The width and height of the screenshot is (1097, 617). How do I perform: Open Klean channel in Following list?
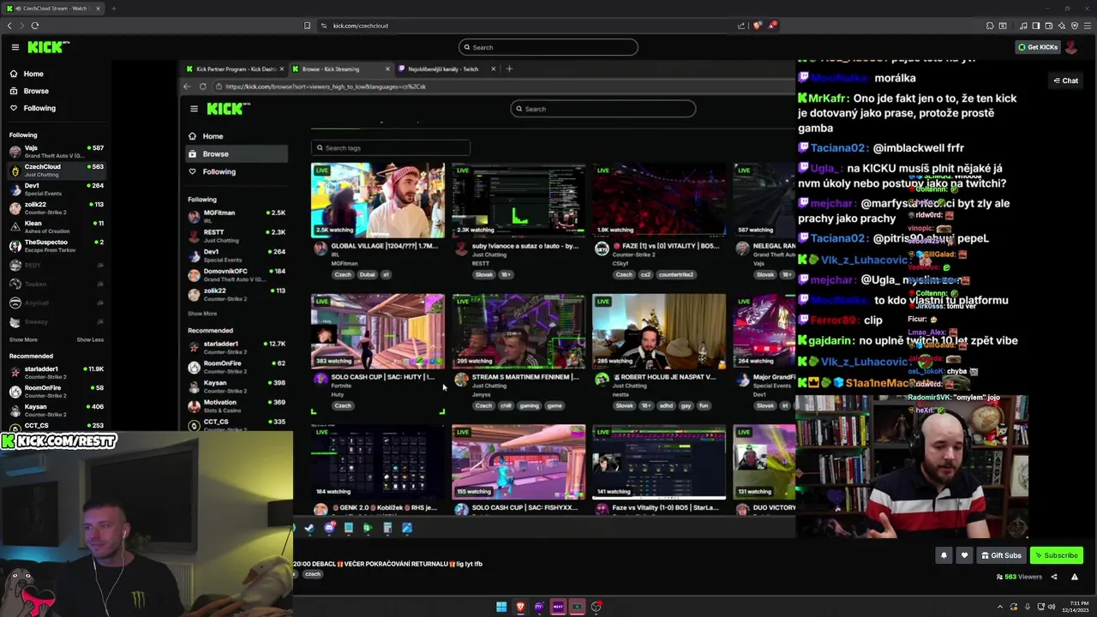pyautogui.click(x=56, y=227)
